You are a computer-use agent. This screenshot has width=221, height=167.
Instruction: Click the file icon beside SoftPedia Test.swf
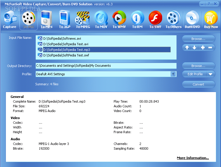tap(40, 55)
